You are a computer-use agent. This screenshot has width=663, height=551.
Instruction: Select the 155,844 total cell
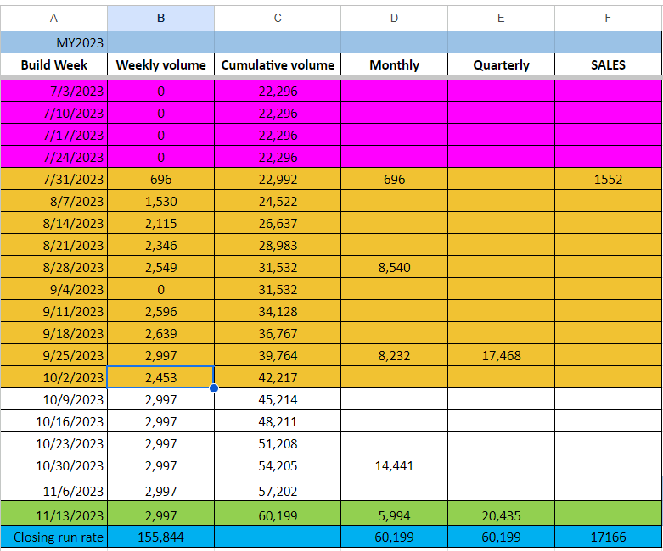coord(160,537)
